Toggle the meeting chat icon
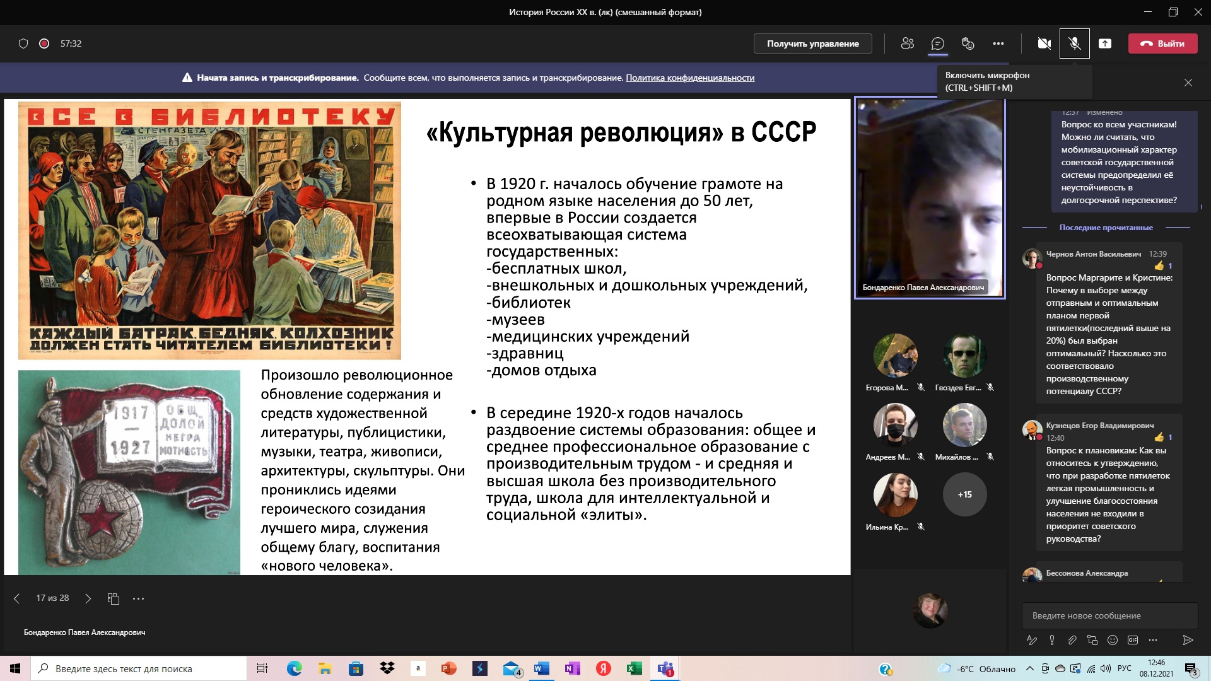The width and height of the screenshot is (1211, 681). pos(938,44)
